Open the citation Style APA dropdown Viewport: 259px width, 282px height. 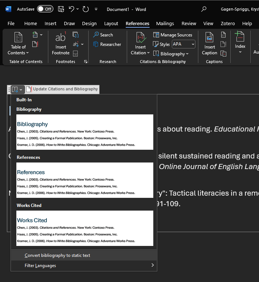183,44
